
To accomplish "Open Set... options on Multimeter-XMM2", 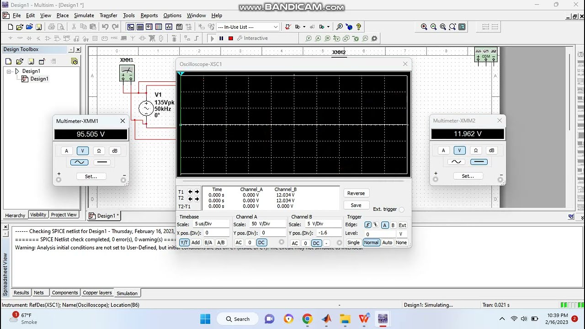I will click(x=468, y=176).
